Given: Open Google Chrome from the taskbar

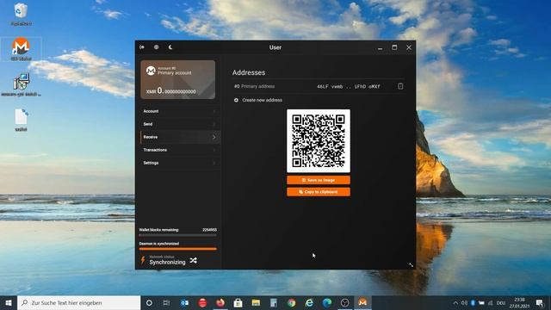Looking at the screenshot, I should pos(291,302).
